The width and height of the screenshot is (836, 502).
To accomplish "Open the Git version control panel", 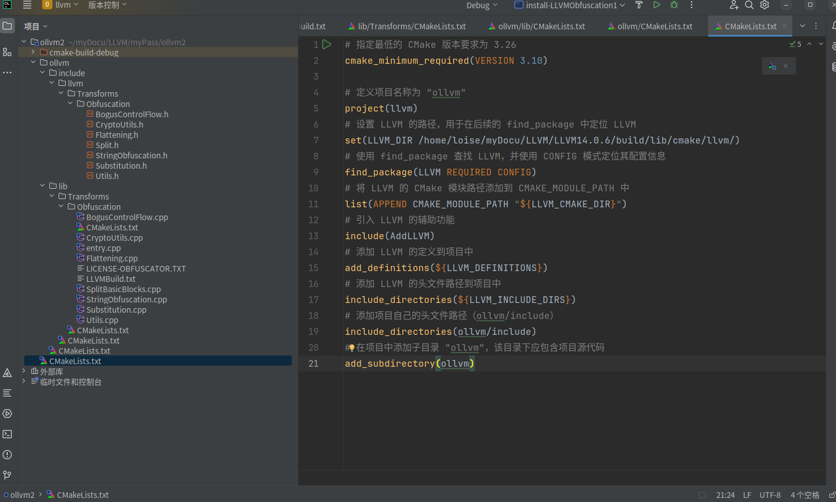I will coord(7,475).
